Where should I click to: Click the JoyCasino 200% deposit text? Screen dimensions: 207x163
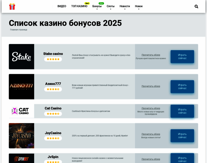[x=100, y=136]
